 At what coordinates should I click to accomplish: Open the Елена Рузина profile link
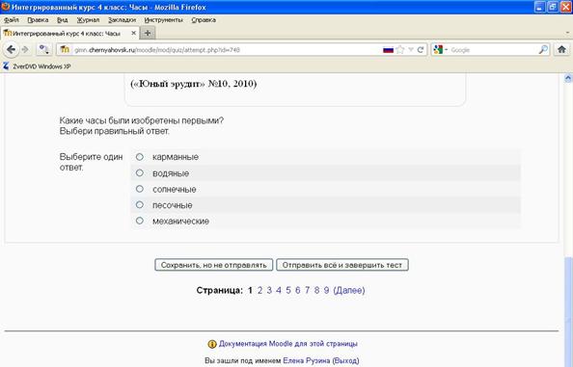pyautogui.click(x=306, y=360)
